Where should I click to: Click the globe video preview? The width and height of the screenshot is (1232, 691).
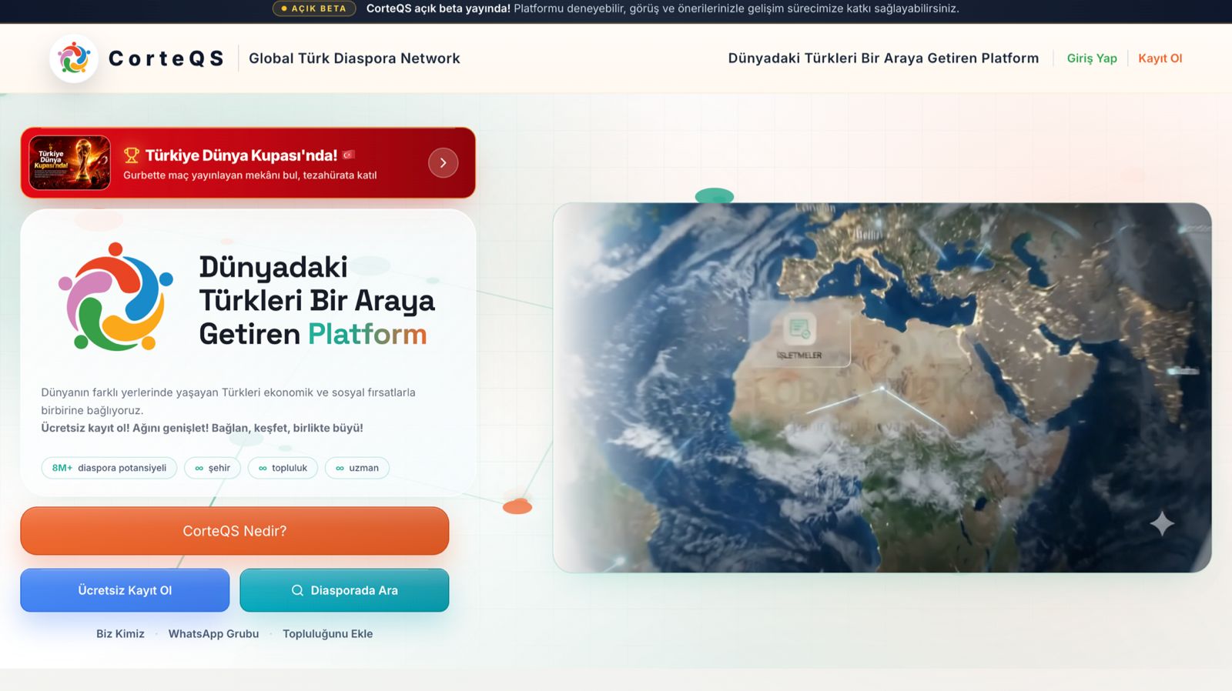click(882, 388)
